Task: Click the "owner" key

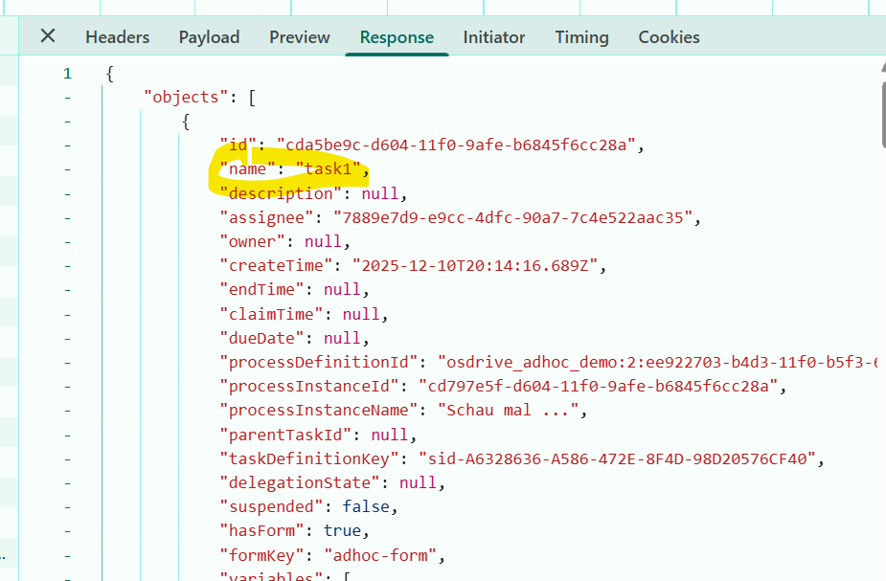Action: pos(253,241)
